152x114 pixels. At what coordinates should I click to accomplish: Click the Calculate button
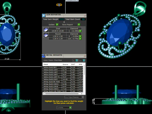pyautogui.click(x=64, y=107)
